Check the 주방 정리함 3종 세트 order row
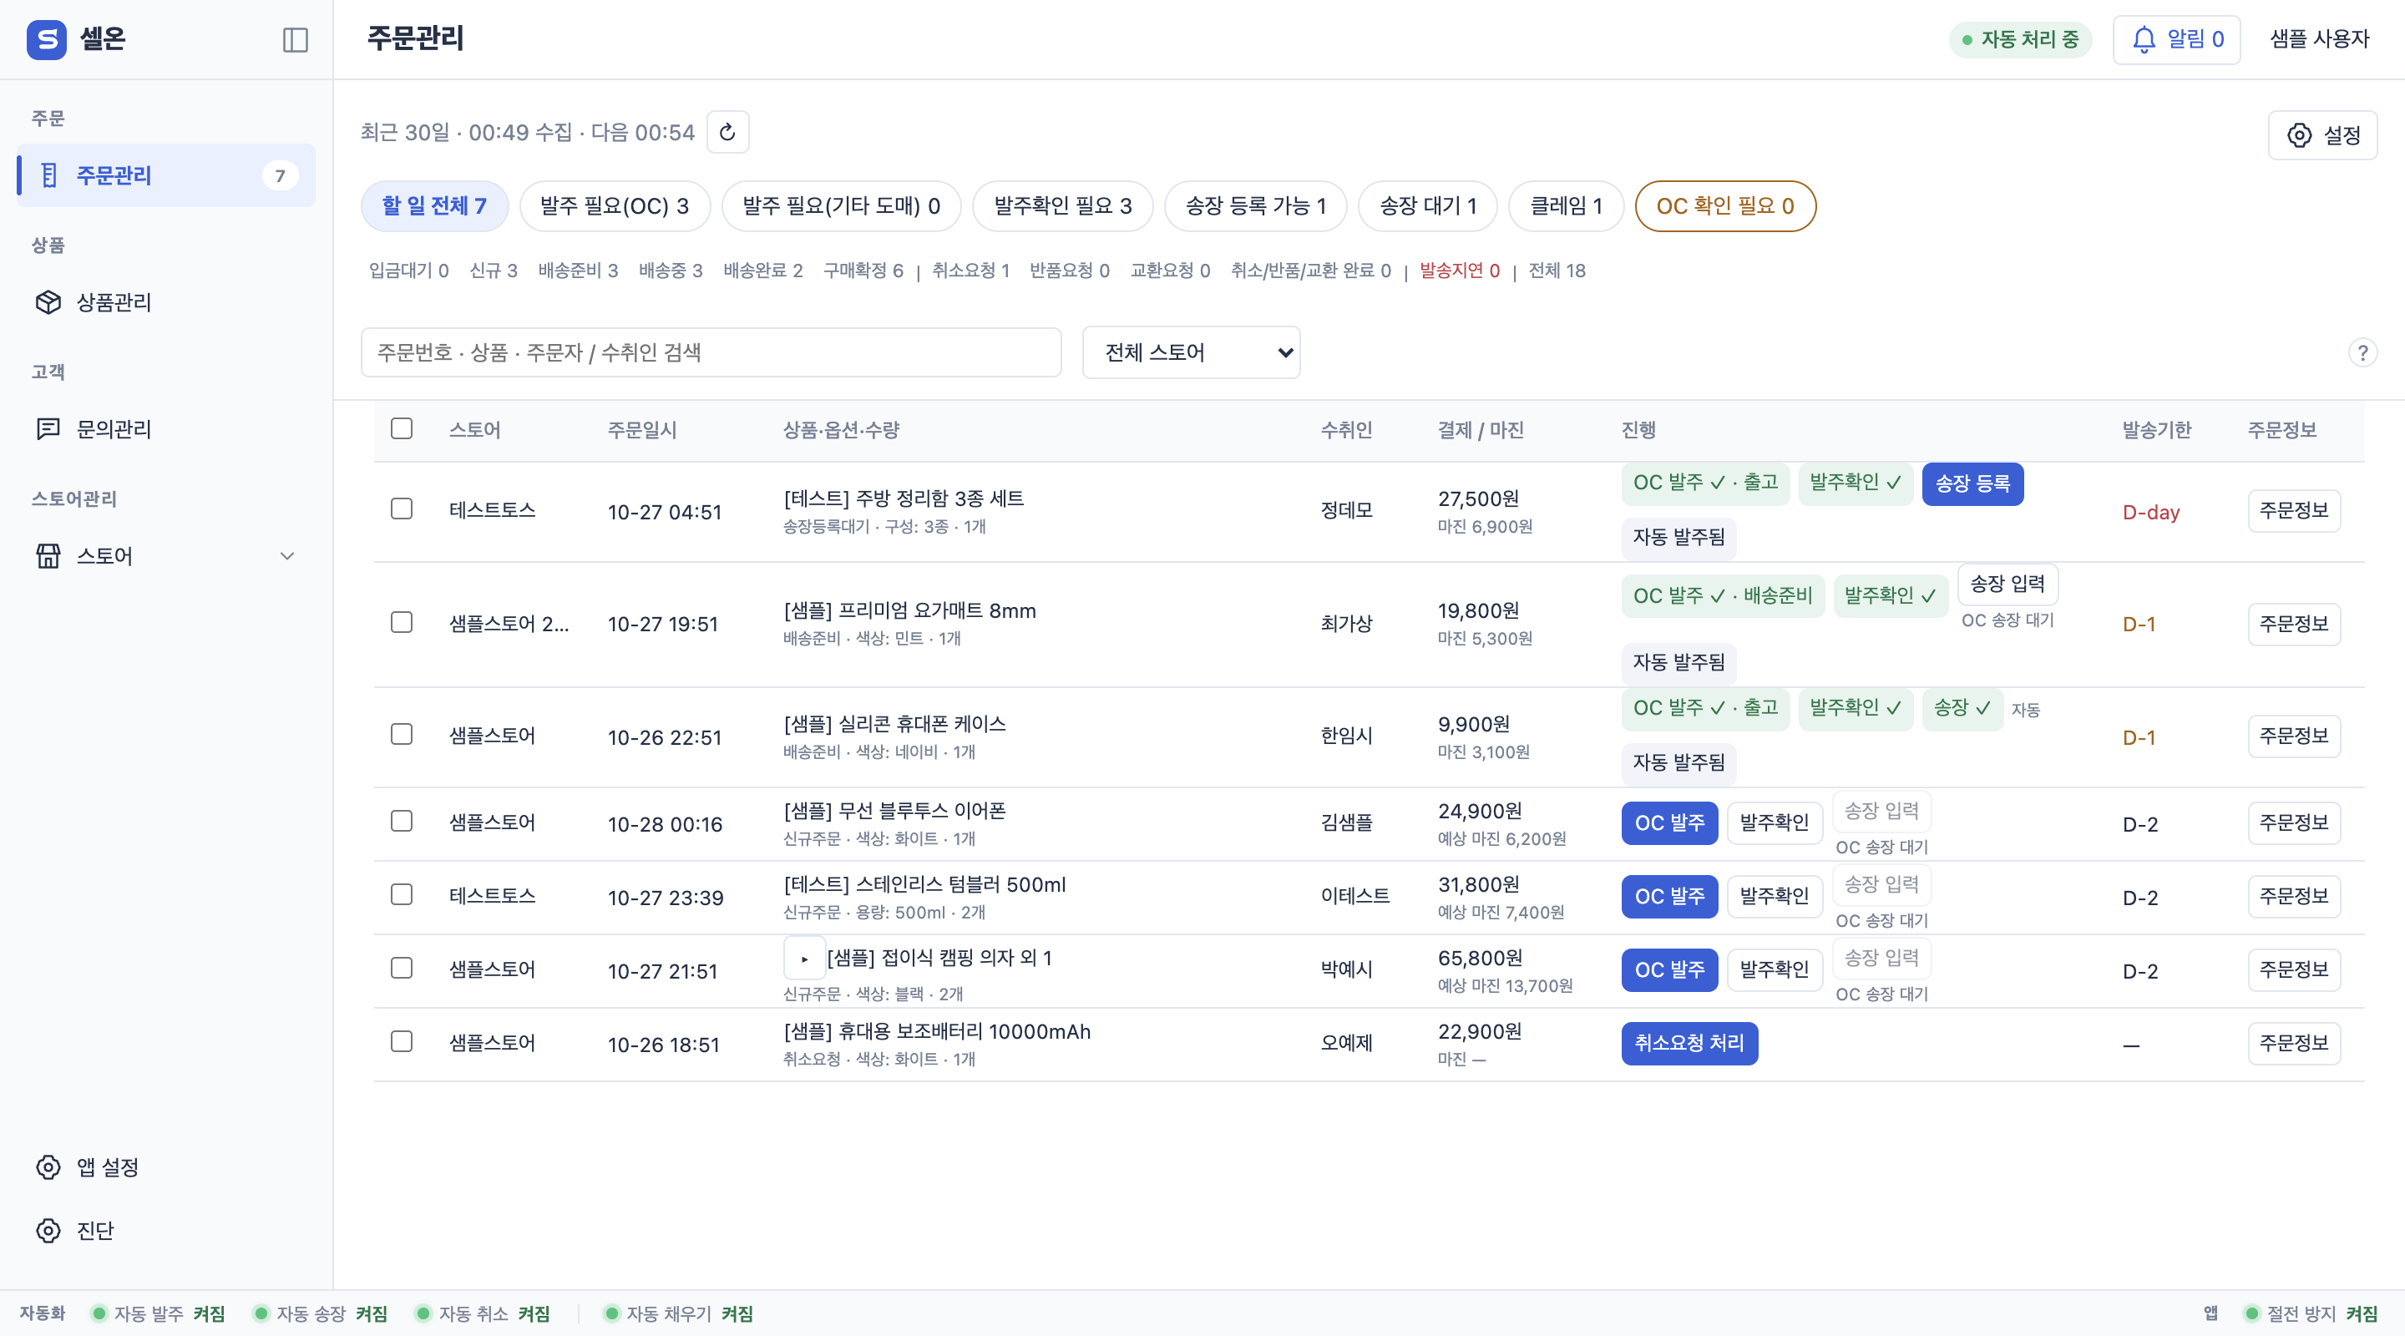2405x1336 pixels. [x=402, y=509]
